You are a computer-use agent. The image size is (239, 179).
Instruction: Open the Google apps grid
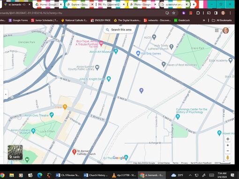pos(217,30)
